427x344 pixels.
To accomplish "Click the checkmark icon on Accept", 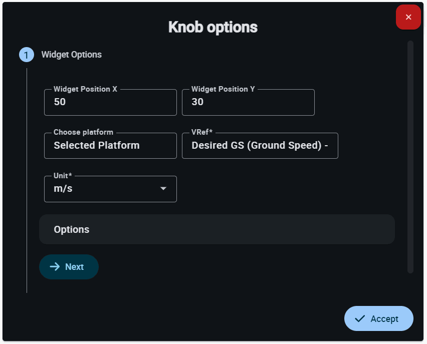I will [x=359, y=319].
